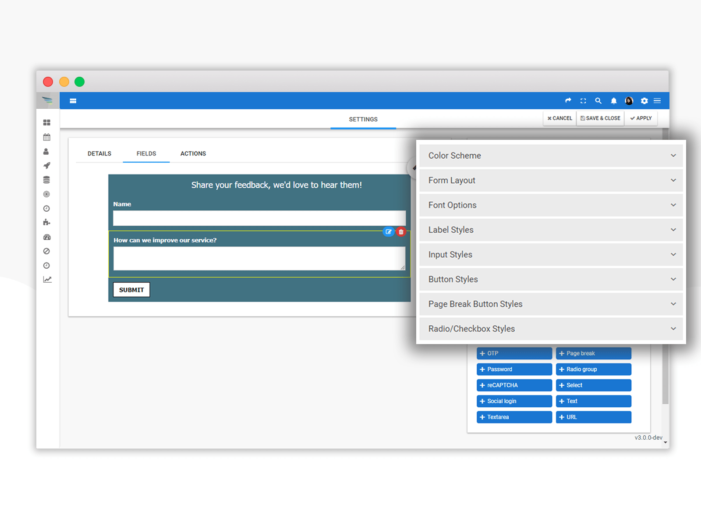This screenshot has width=701, height=526.
Task: Click the clock icon just above the puzzle icon
Action: (46, 209)
